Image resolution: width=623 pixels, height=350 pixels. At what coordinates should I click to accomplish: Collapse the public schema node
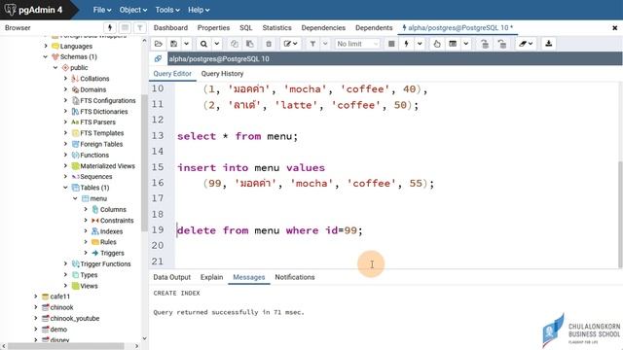[x=55, y=67]
